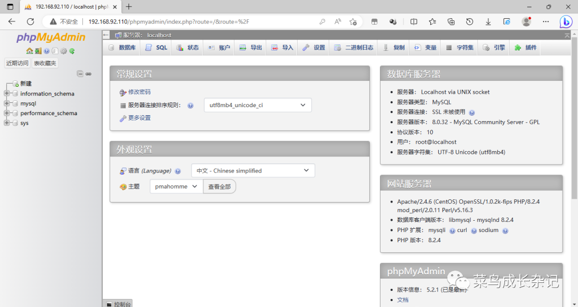The width and height of the screenshot is (578, 307).
Task: Open the 设置 tab
Action: pyautogui.click(x=314, y=48)
